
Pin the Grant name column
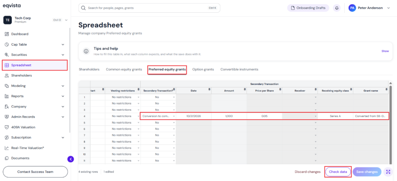[x=387, y=89]
